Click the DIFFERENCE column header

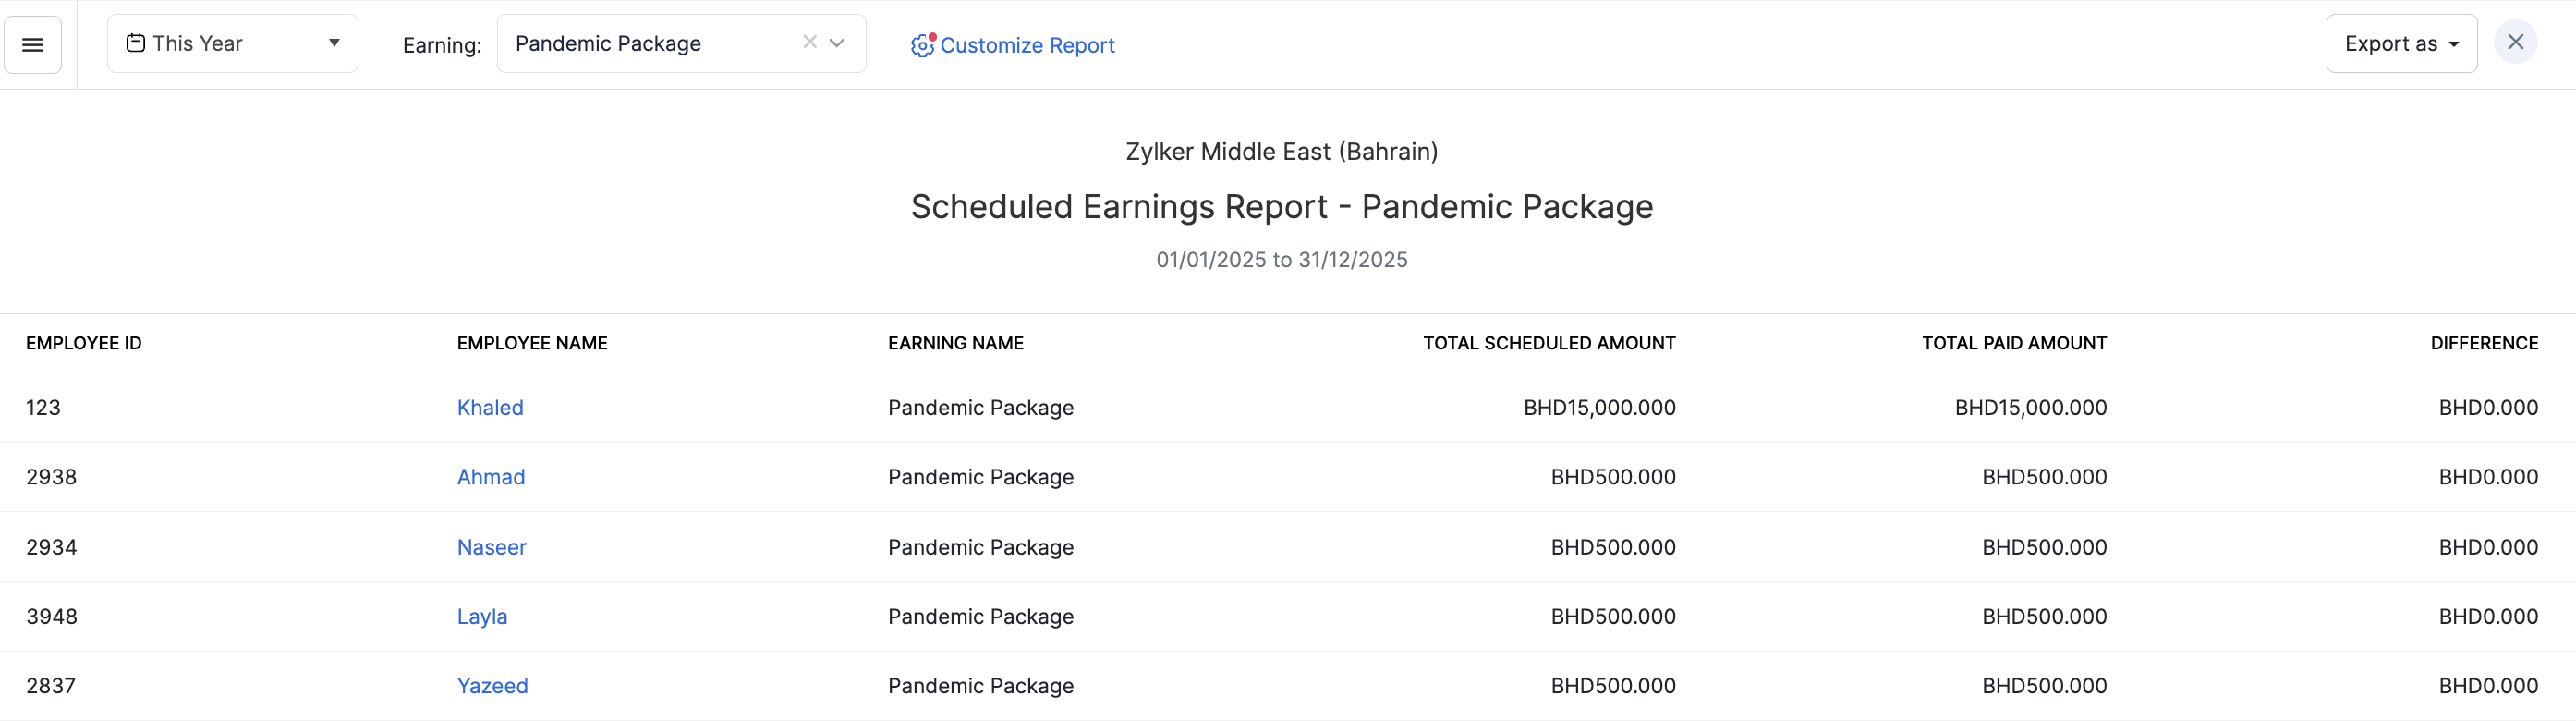coord(2484,342)
